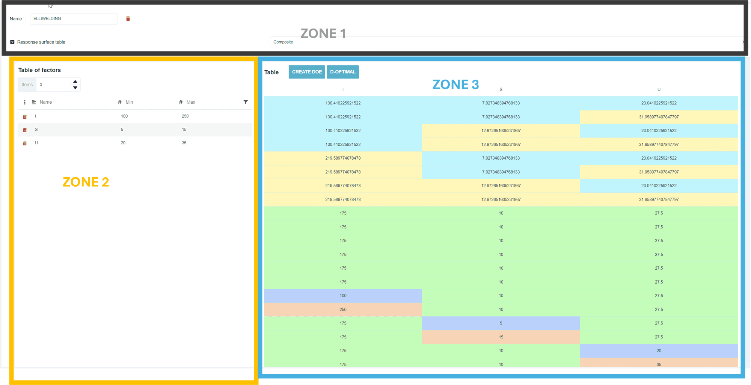
Task: Select the Min value 100 of factor I
Action: pos(124,116)
